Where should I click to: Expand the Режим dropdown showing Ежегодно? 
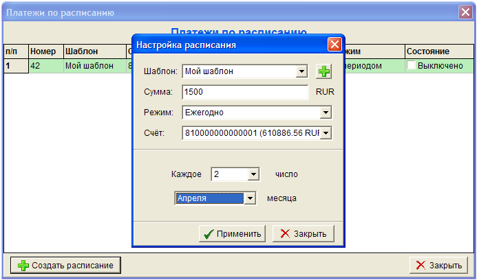[x=326, y=113]
